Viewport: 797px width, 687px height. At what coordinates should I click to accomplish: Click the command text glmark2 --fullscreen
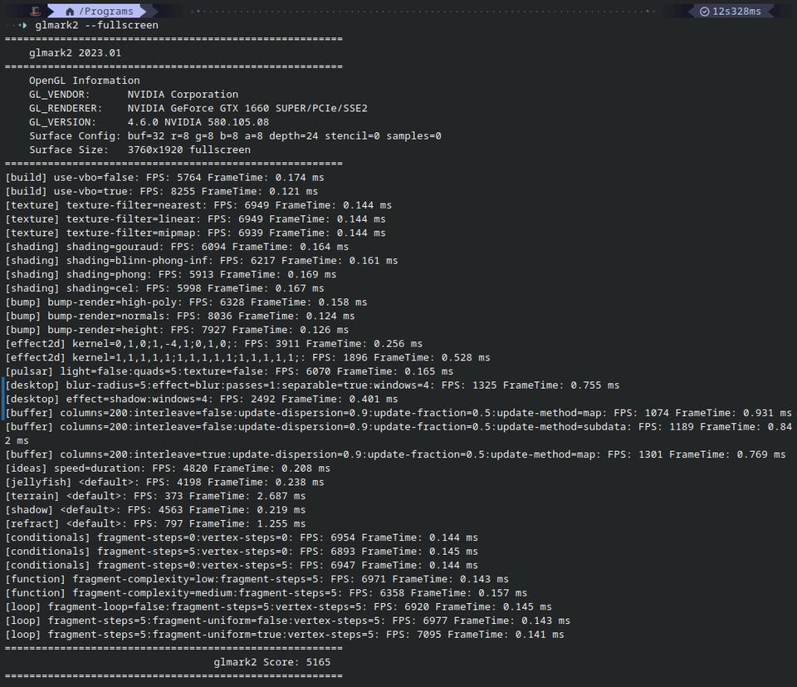point(96,25)
